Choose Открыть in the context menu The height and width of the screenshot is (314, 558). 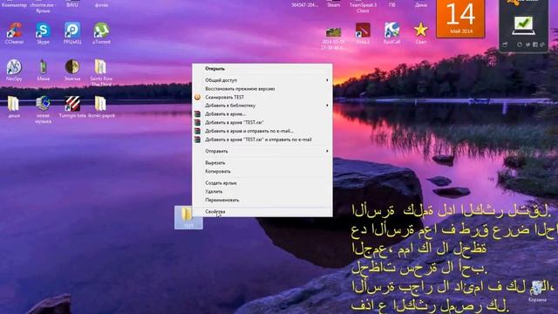[262, 69]
